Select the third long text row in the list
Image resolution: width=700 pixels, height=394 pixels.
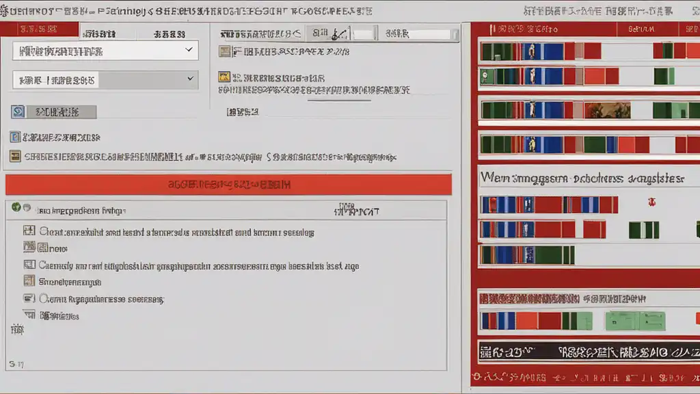(199, 266)
